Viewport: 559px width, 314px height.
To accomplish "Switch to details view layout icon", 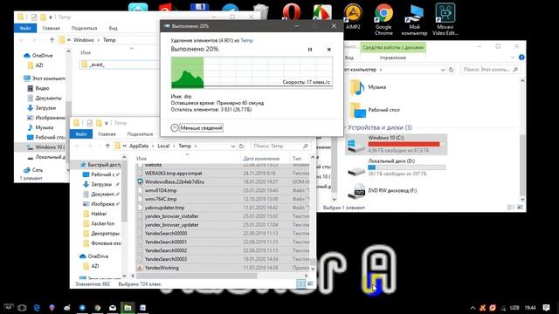I will click(300, 283).
